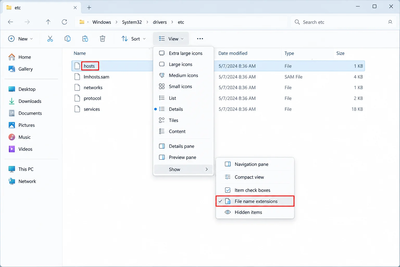This screenshot has height=267, width=400.
Task: Click the Search etc field
Action: pos(344,22)
